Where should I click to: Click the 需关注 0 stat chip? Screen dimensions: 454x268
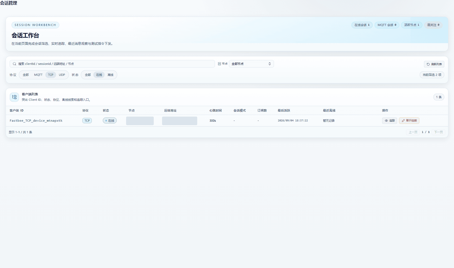433,25
